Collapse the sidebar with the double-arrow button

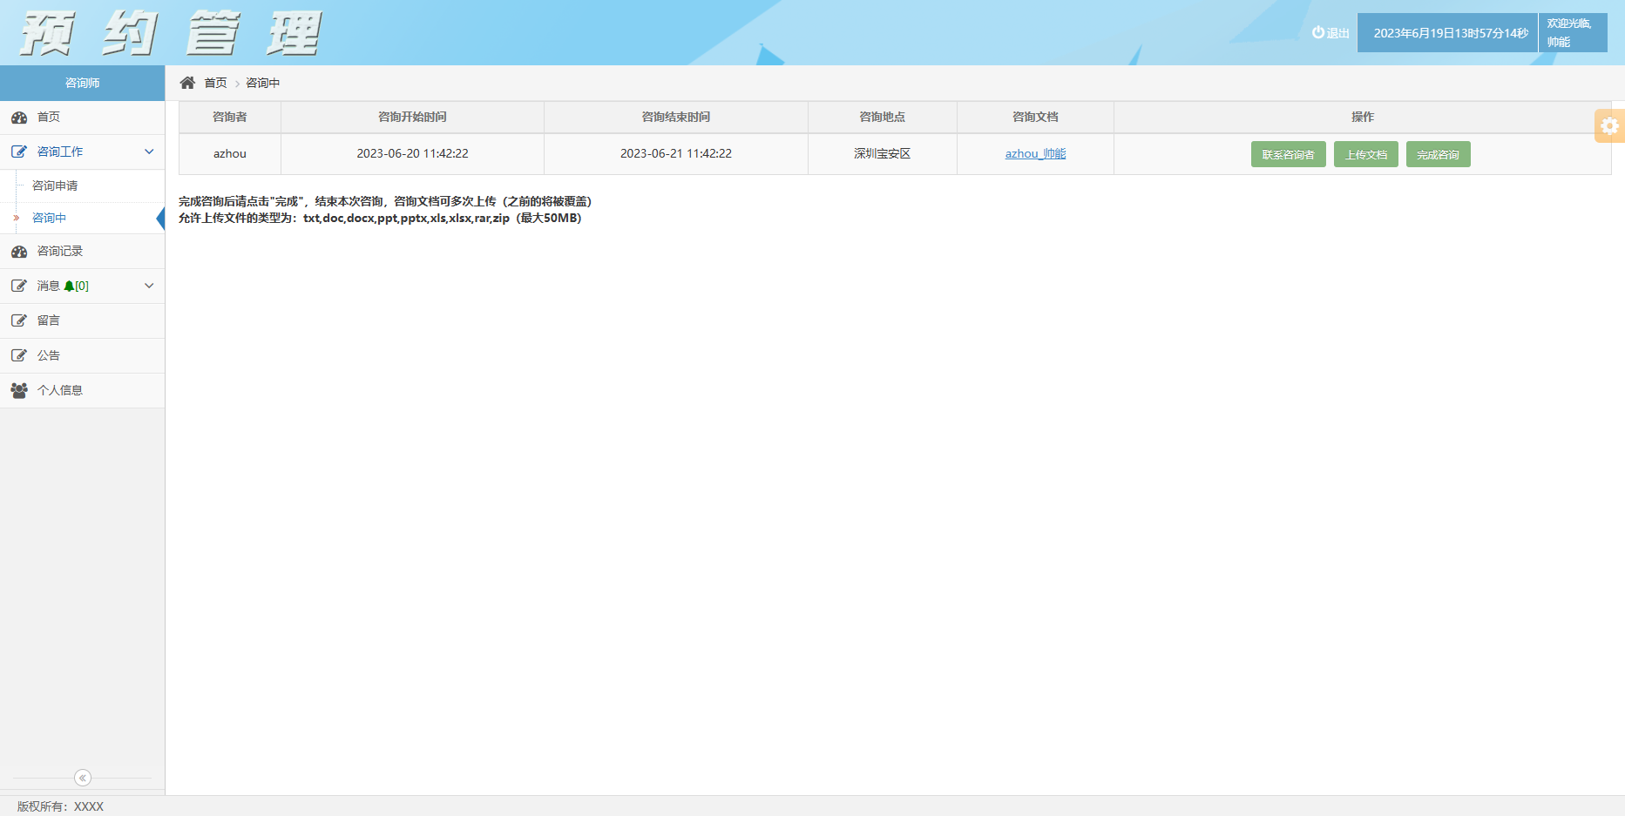pyautogui.click(x=83, y=778)
